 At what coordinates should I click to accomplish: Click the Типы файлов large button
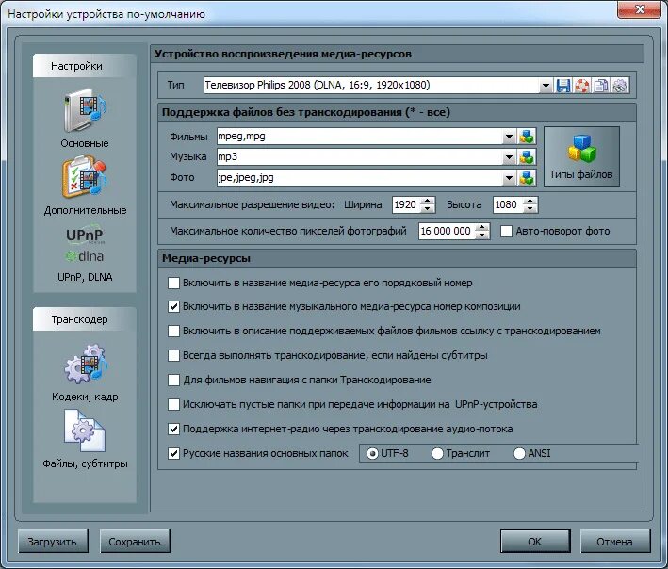pos(581,156)
